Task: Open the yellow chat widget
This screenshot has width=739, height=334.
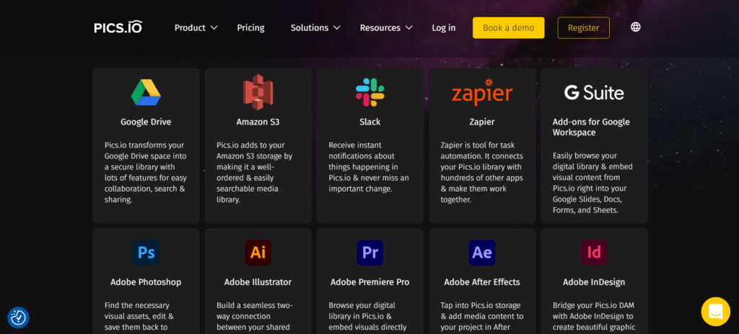Action: click(715, 312)
